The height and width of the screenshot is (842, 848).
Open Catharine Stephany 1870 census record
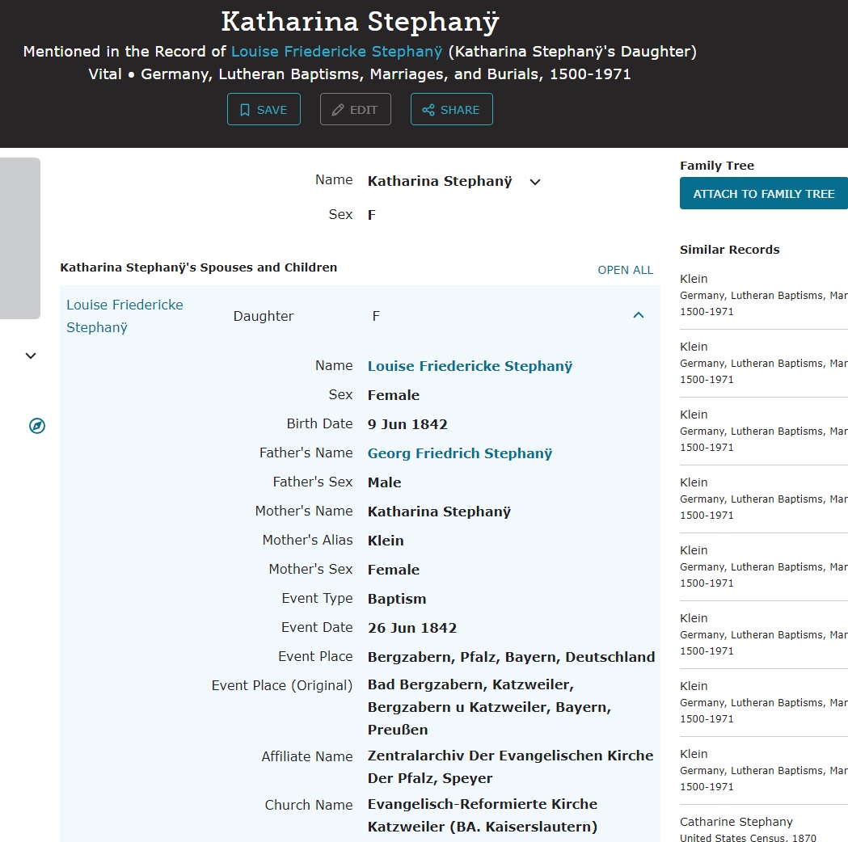[x=736, y=822]
